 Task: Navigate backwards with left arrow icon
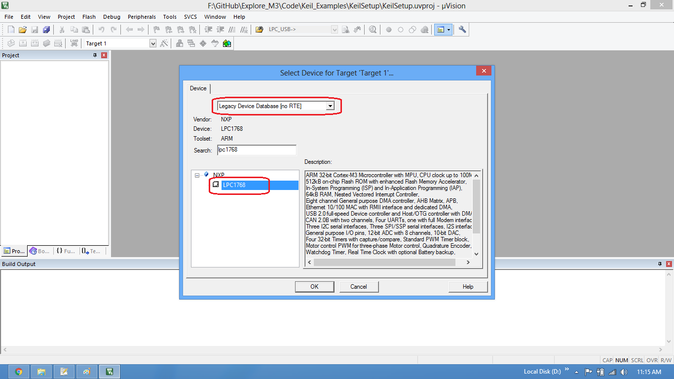tap(129, 30)
